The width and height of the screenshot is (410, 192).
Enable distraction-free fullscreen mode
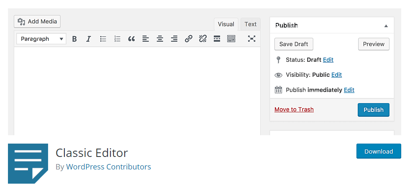point(251,39)
